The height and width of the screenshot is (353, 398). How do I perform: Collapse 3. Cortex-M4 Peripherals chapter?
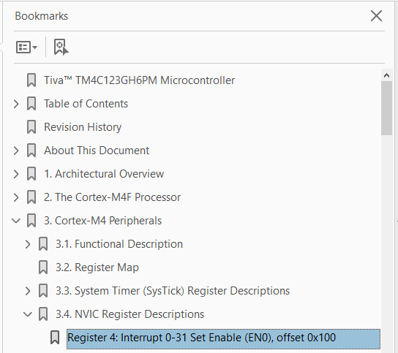16,221
